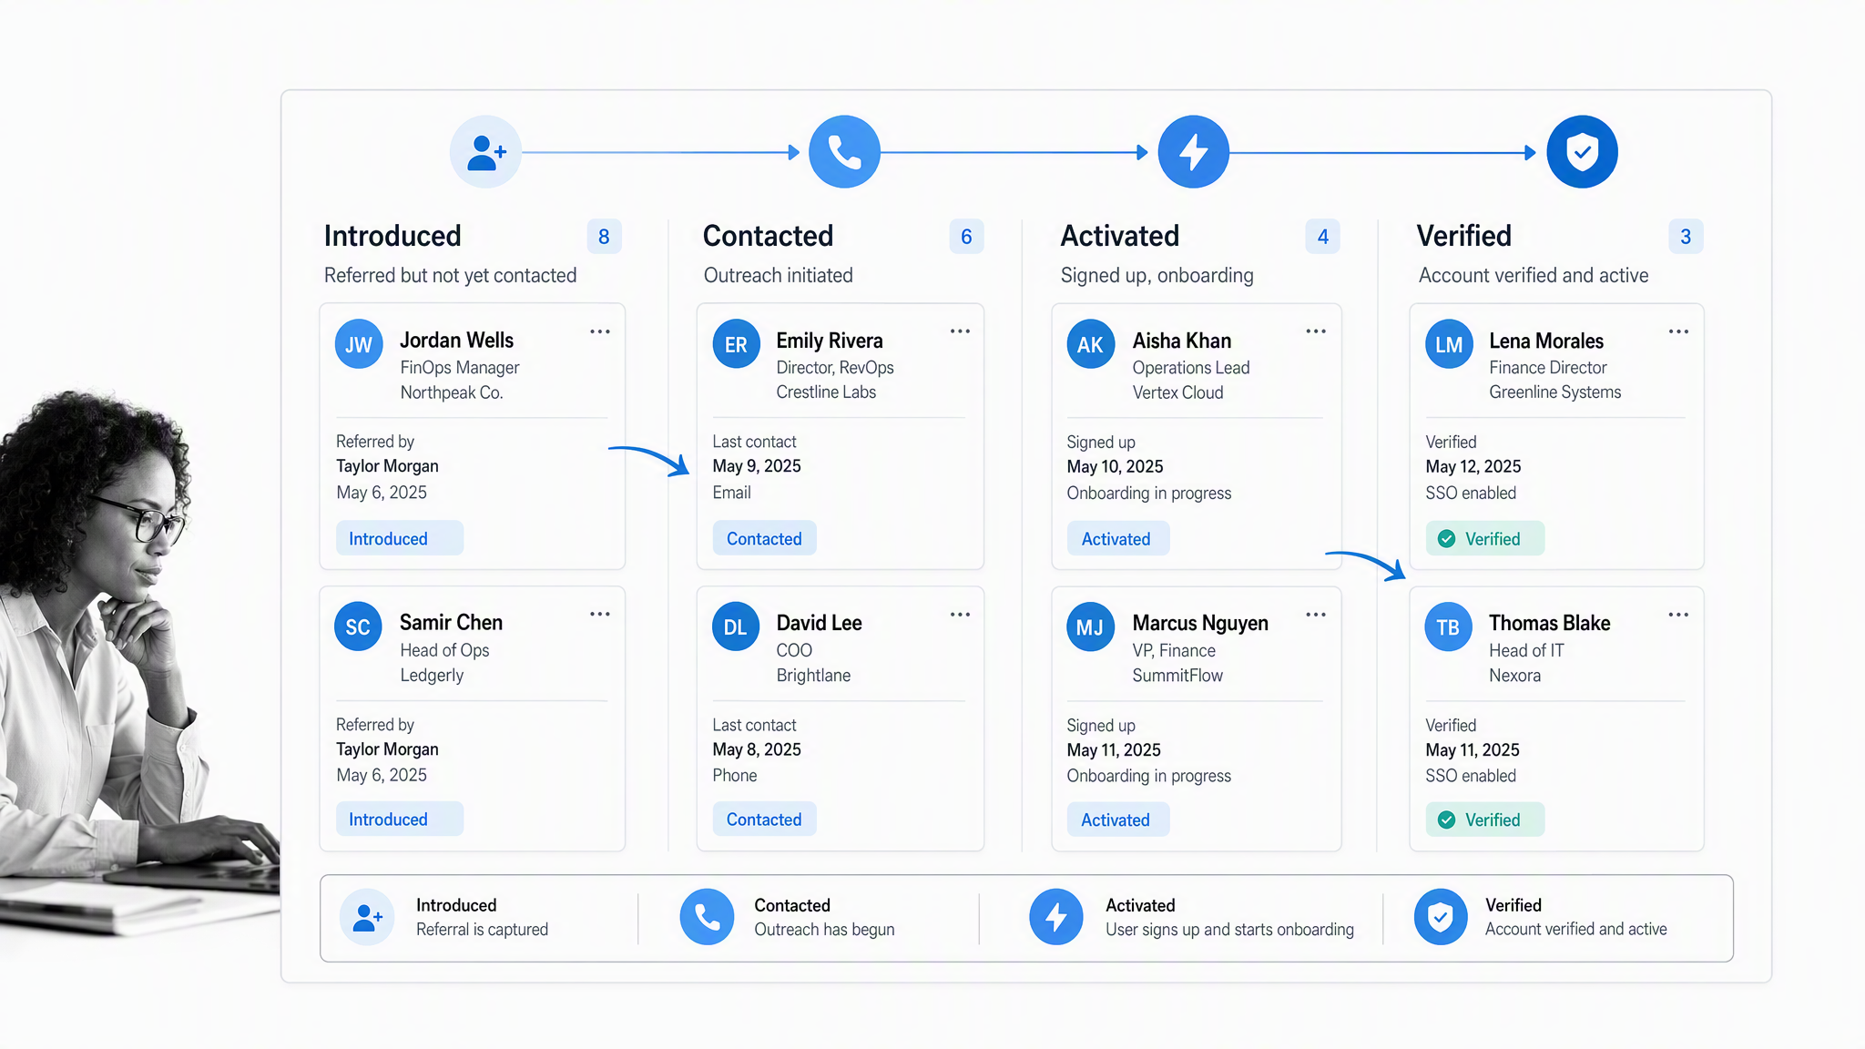The width and height of the screenshot is (1865, 1049).
Task: Select the Activated column heading
Action: click(1119, 236)
